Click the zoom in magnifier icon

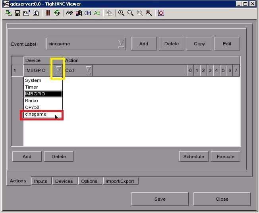(x=121, y=13)
